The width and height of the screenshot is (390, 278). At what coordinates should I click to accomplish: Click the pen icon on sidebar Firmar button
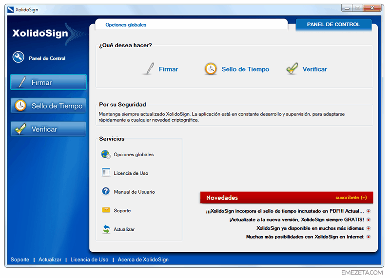pos(22,82)
